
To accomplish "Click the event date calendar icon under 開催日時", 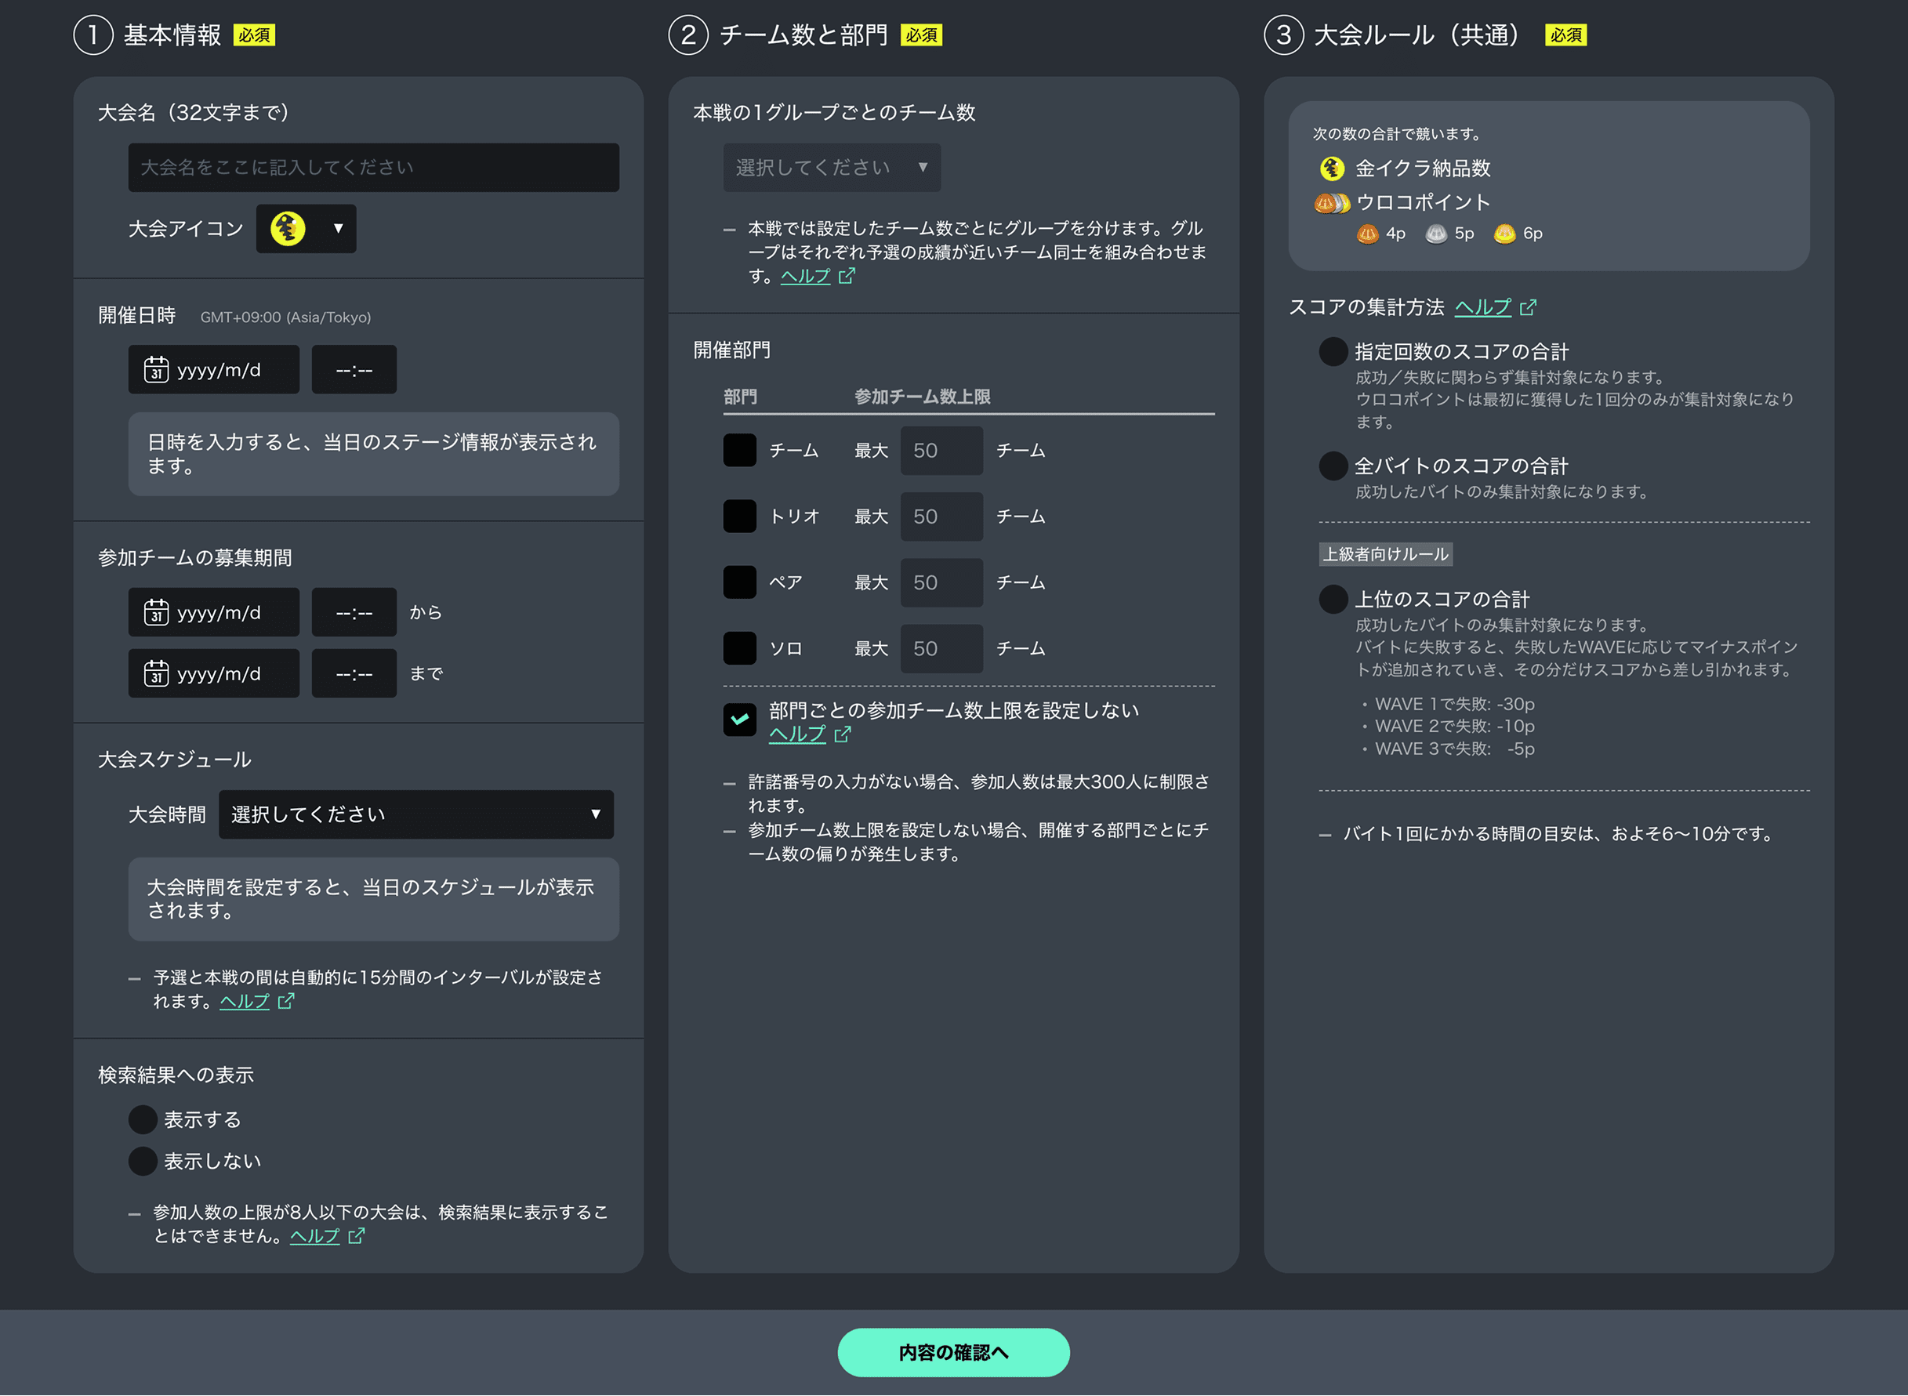I will click(x=156, y=369).
